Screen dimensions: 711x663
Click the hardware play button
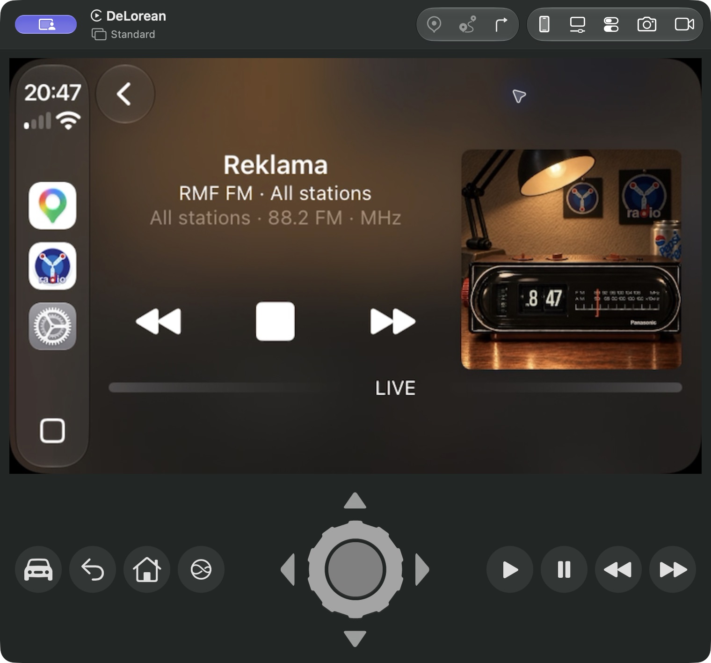click(510, 570)
